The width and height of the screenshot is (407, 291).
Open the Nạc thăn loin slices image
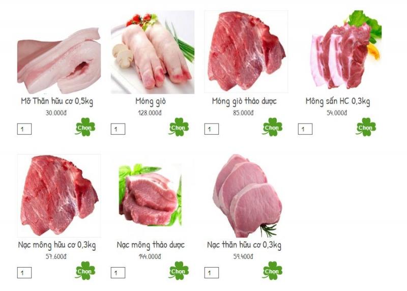pyautogui.click(x=247, y=196)
